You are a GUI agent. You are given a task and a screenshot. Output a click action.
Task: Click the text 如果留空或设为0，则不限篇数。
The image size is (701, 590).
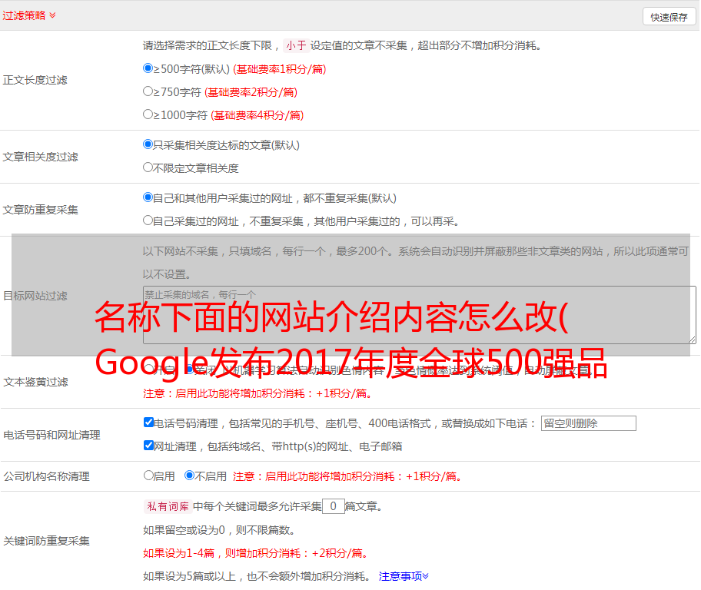coord(219,530)
